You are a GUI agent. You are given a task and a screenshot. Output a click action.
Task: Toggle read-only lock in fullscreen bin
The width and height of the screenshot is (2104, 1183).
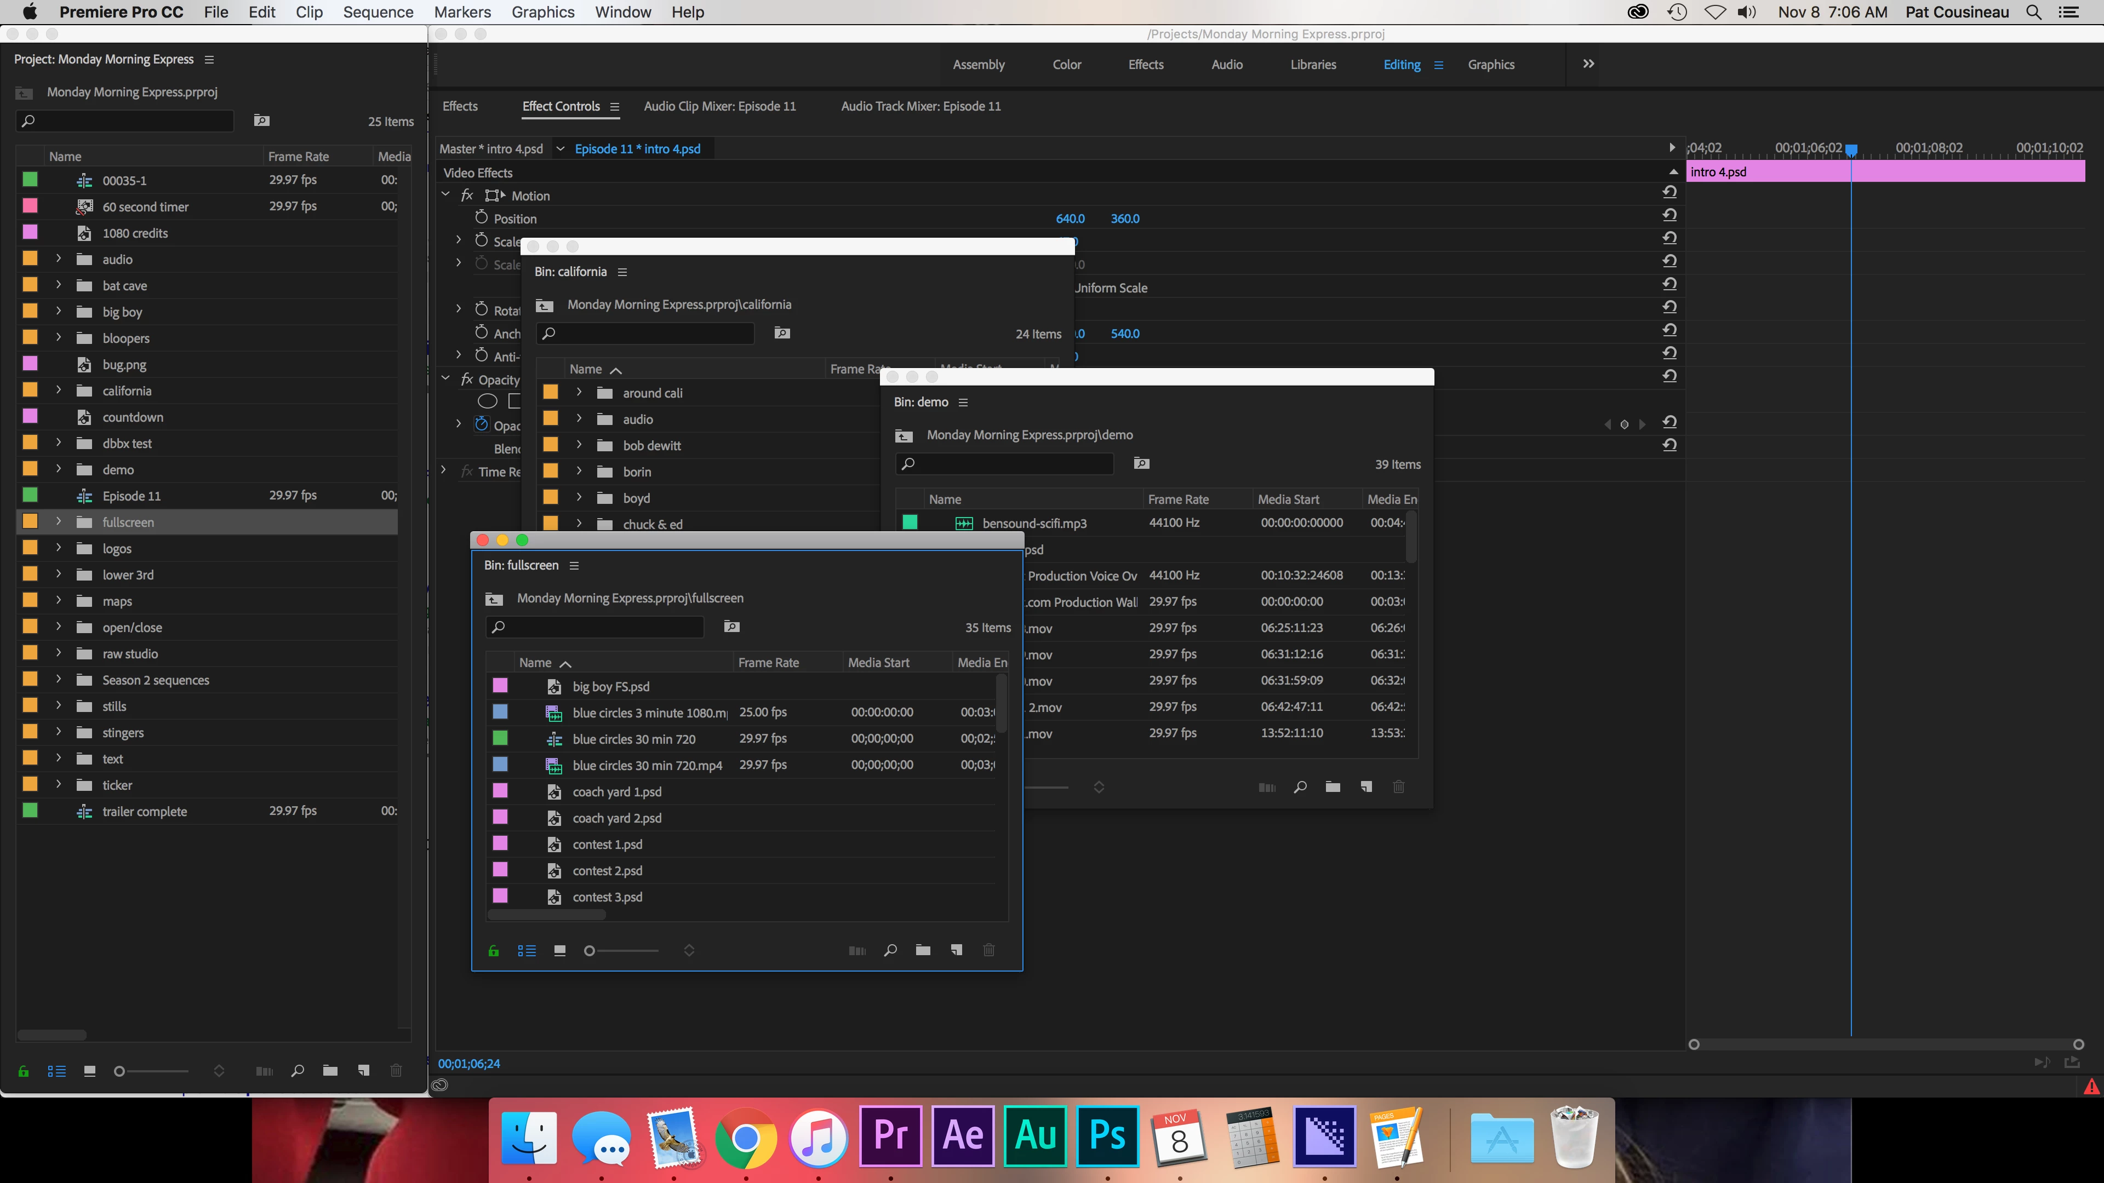tap(493, 950)
